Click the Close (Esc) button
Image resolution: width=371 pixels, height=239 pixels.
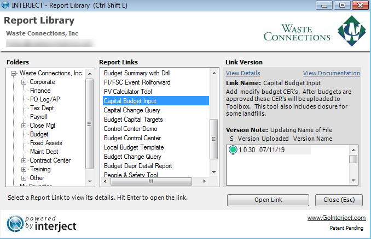(x=339, y=200)
